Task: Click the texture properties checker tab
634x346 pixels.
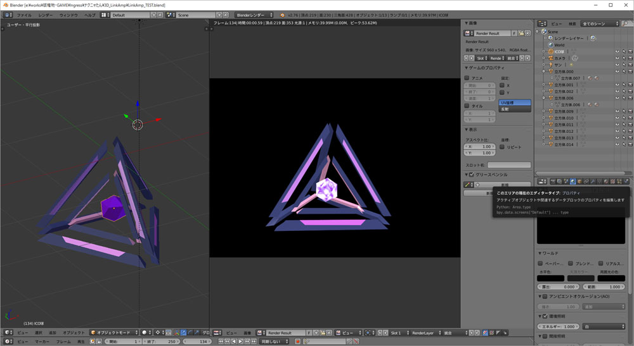Action: 612,182
